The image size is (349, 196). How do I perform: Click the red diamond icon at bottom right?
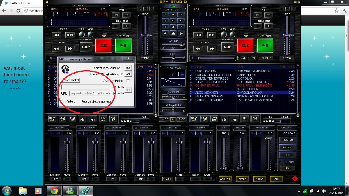pos(295,179)
